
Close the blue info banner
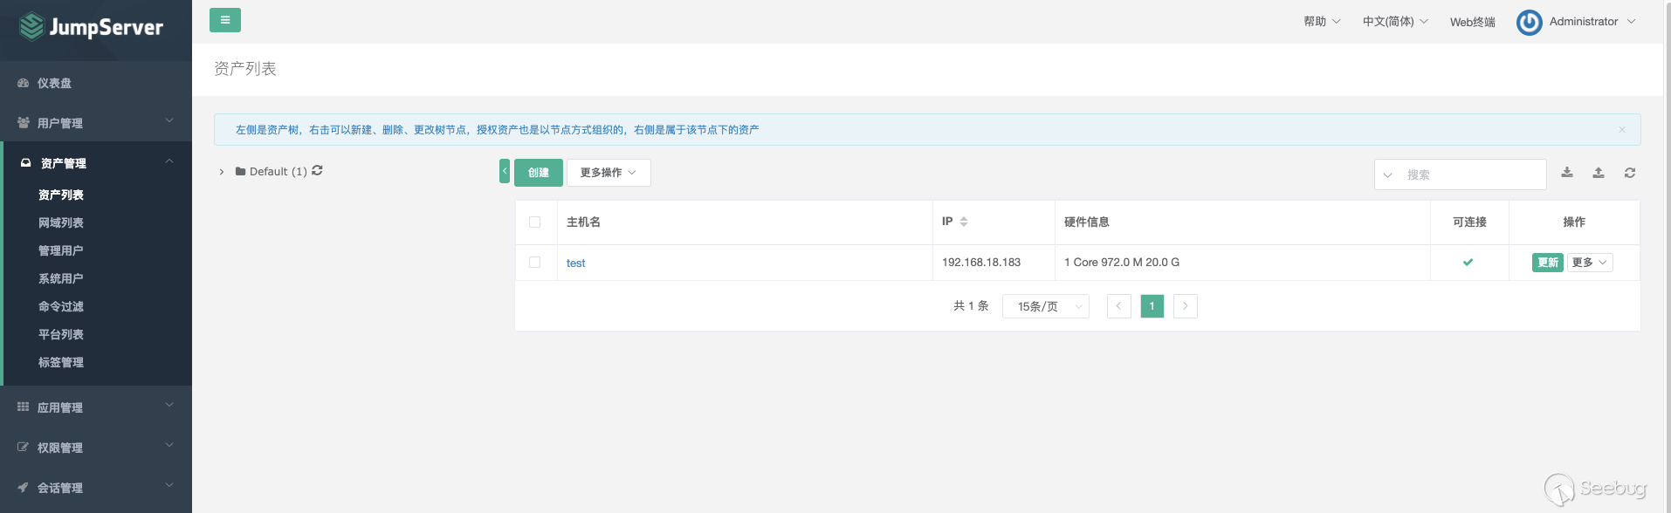(1621, 130)
